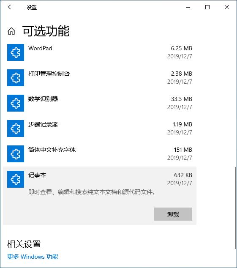Viewport: 237px width, 268px height.
Task: Select the WordPad puzzle-piece icon
Action: [x=16, y=52]
